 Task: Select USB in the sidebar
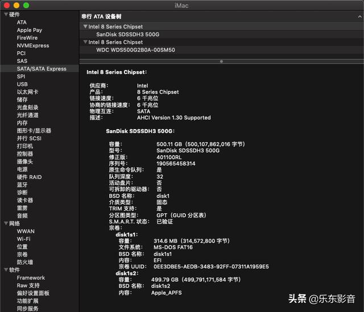[x=22, y=84]
